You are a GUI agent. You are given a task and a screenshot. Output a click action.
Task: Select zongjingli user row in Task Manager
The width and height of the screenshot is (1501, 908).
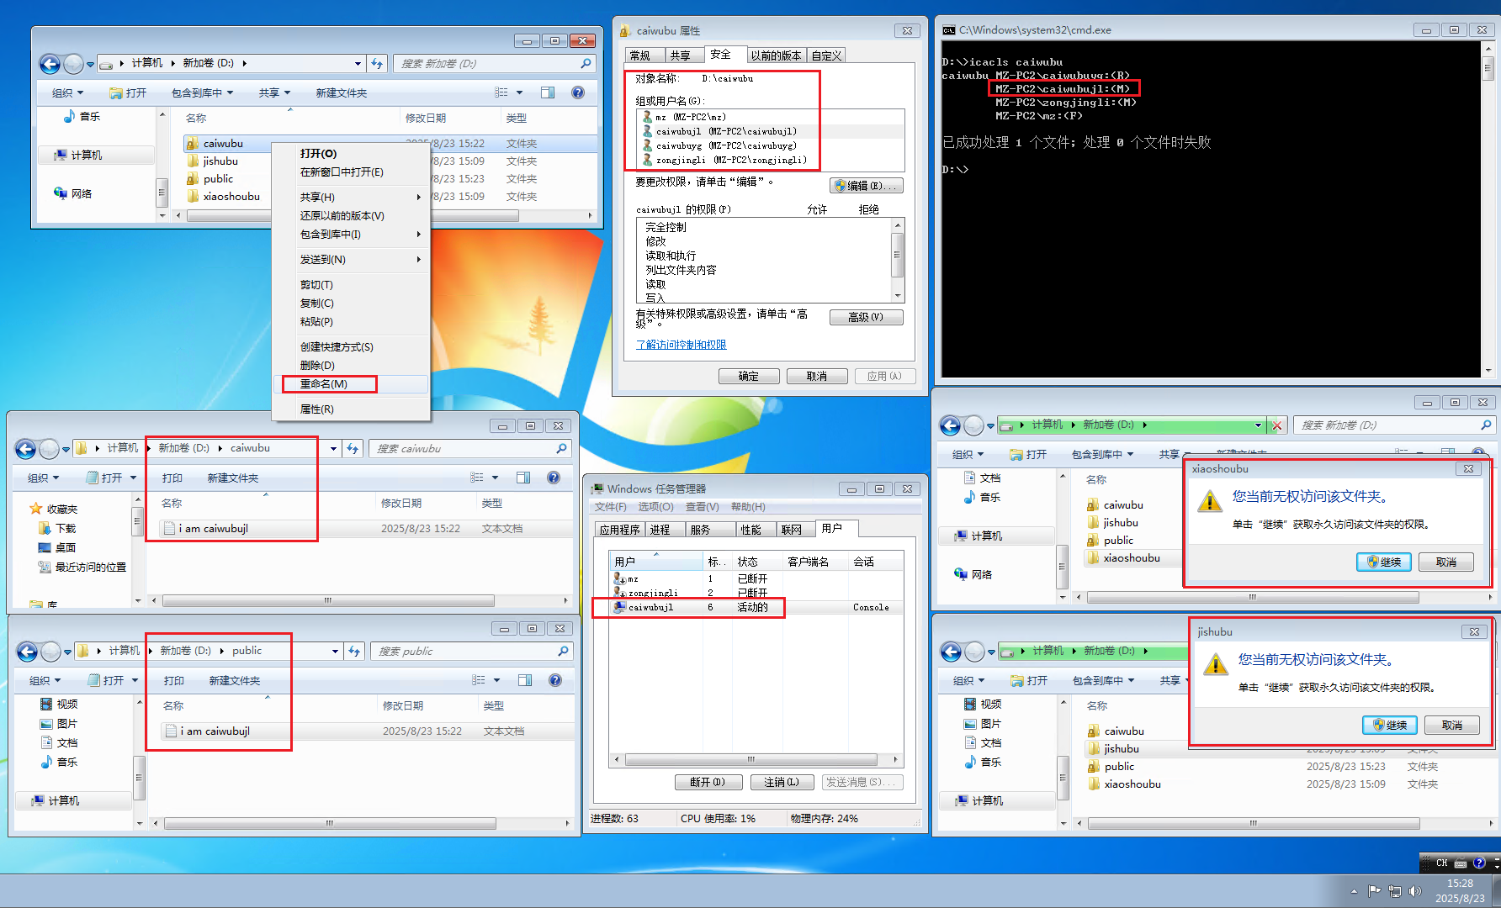(756, 593)
